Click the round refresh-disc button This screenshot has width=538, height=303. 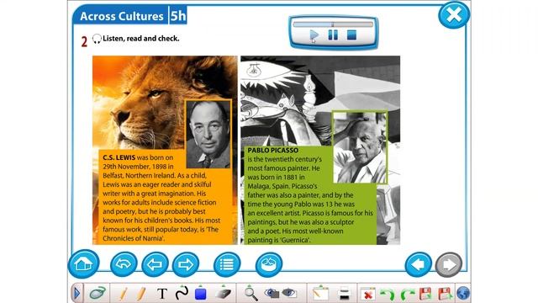[x=269, y=264]
